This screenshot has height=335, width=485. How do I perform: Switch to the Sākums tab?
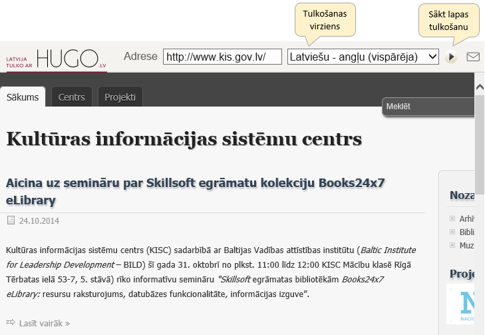coord(23,97)
